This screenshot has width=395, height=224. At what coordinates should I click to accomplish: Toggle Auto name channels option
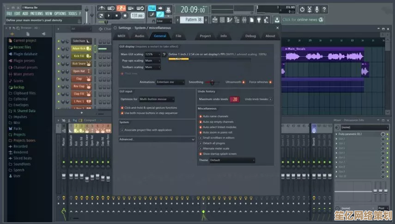click(x=200, y=116)
